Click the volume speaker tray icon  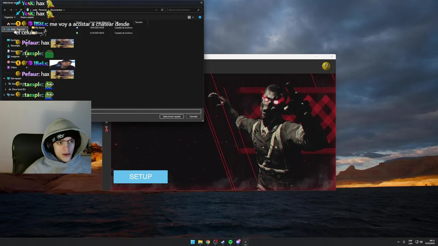point(421,242)
